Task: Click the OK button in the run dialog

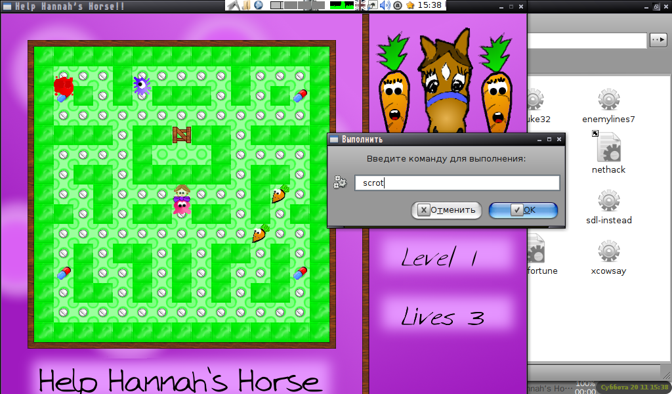Action: click(523, 210)
